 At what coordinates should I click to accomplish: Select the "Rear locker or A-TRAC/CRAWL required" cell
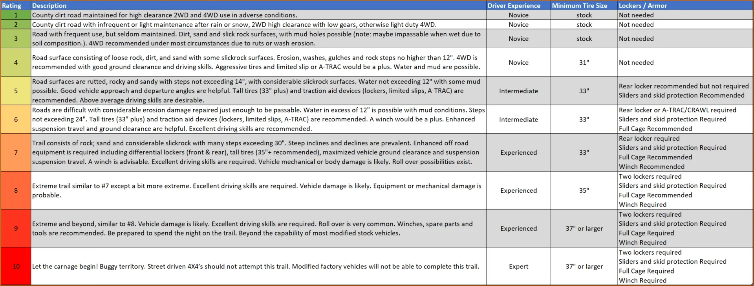pos(677,110)
